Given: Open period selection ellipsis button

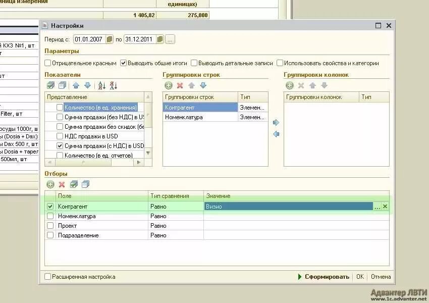Looking at the screenshot, I should coord(170,39).
